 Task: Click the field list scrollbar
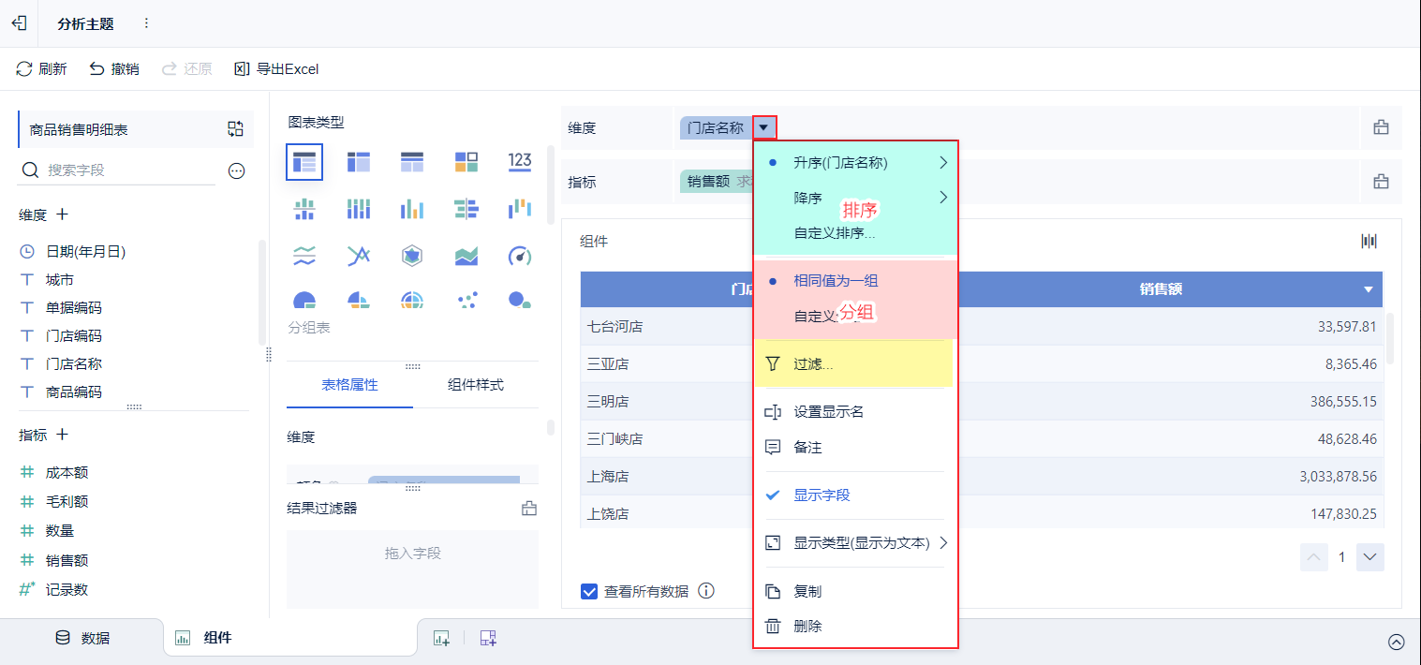[261, 292]
